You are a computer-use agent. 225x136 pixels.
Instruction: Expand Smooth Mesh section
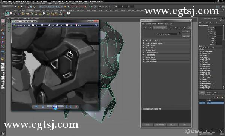tap(166, 50)
